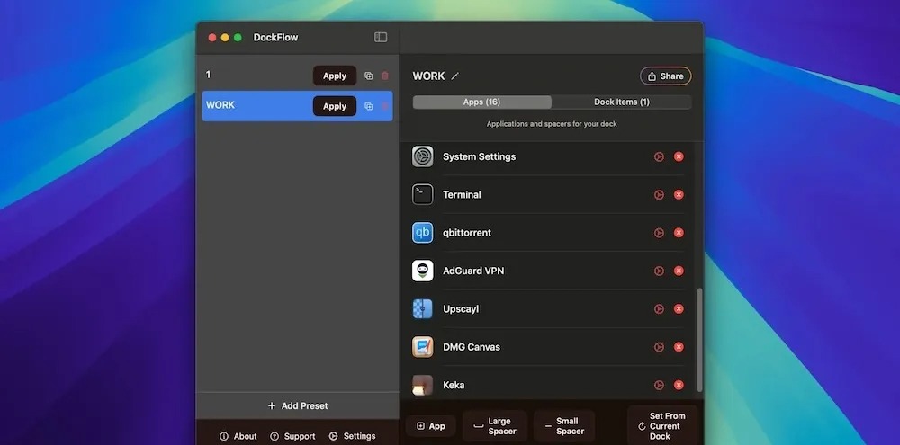Click the qbittorrent app icon
Image resolution: width=900 pixels, height=445 pixels.
(422, 233)
